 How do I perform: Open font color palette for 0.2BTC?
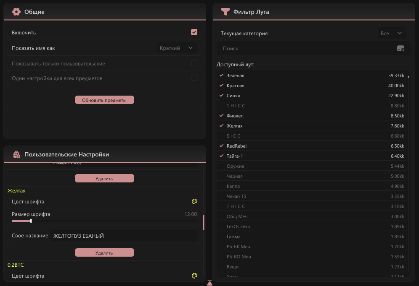(x=194, y=276)
